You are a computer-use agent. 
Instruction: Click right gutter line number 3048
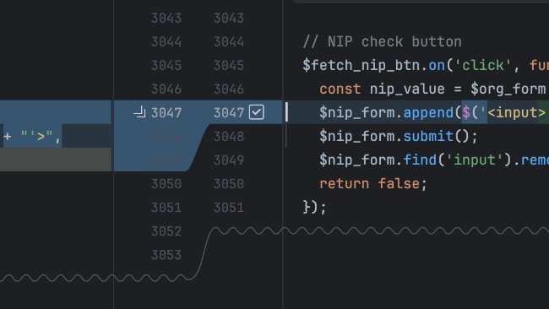[229, 136]
